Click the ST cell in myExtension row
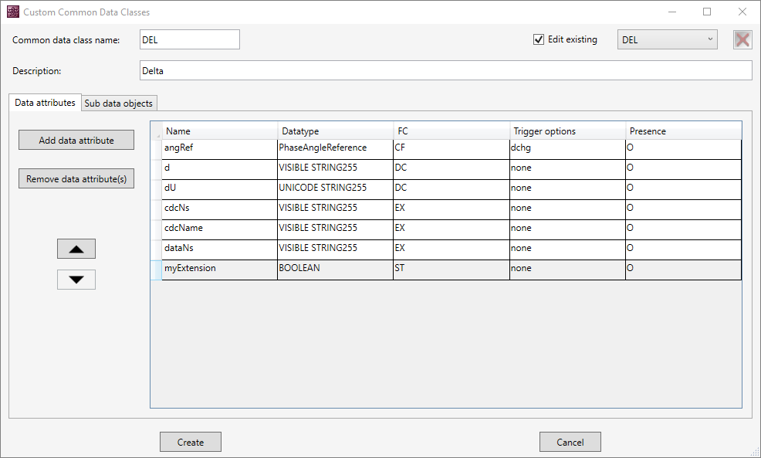The image size is (761, 458). (x=452, y=270)
